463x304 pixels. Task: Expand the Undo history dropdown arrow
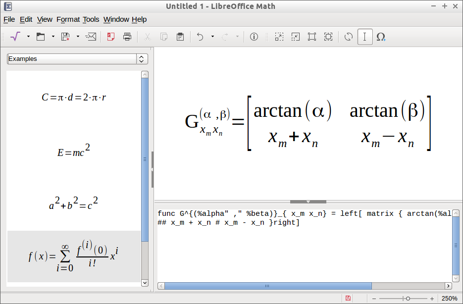coord(212,37)
